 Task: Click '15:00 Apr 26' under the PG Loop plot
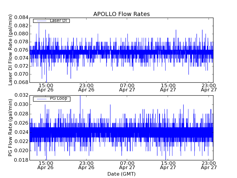[x=46, y=166]
